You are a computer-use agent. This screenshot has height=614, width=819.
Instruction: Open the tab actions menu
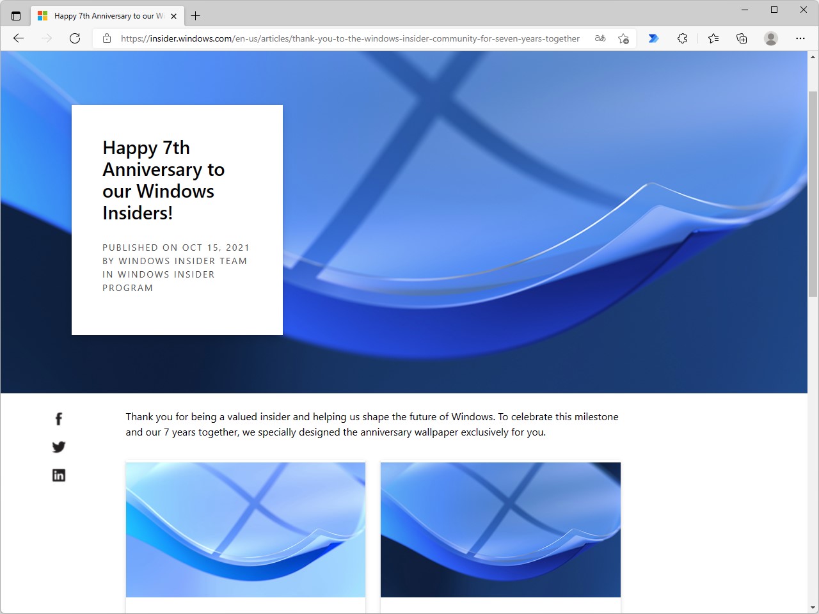[16, 15]
